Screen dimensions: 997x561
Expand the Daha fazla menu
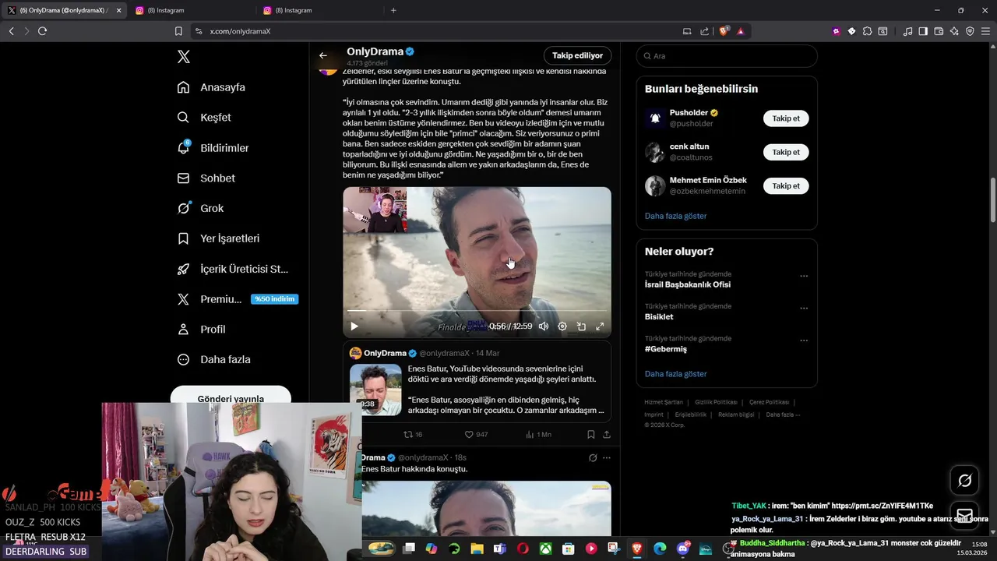click(x=213, y=360)
